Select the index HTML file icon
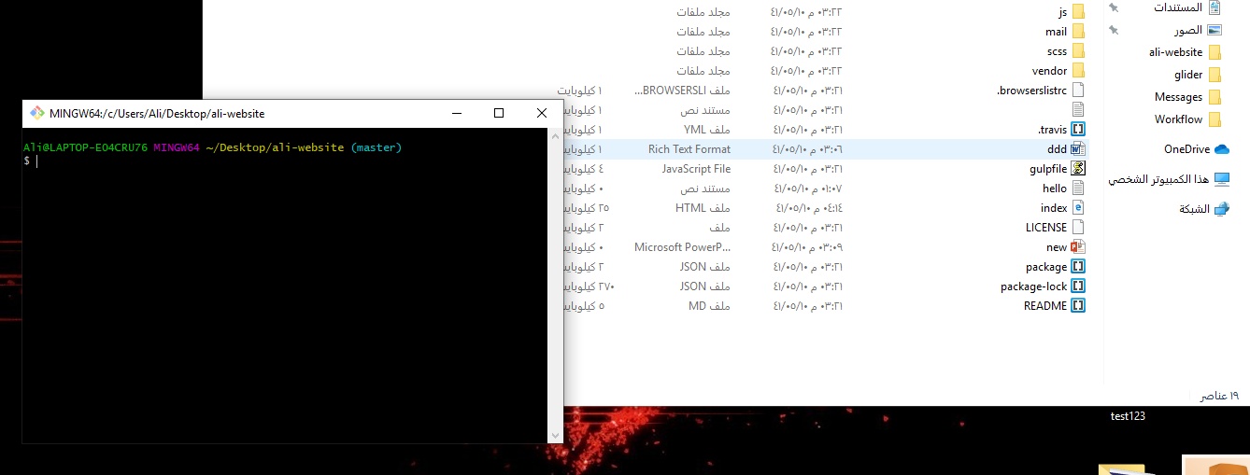The height and width of the screenshot is (475, 1250). [x=1078, y=208]
